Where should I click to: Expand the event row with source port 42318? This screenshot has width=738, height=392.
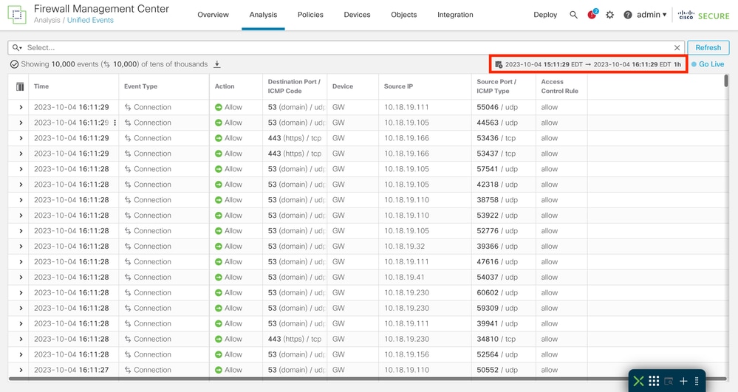21,185
